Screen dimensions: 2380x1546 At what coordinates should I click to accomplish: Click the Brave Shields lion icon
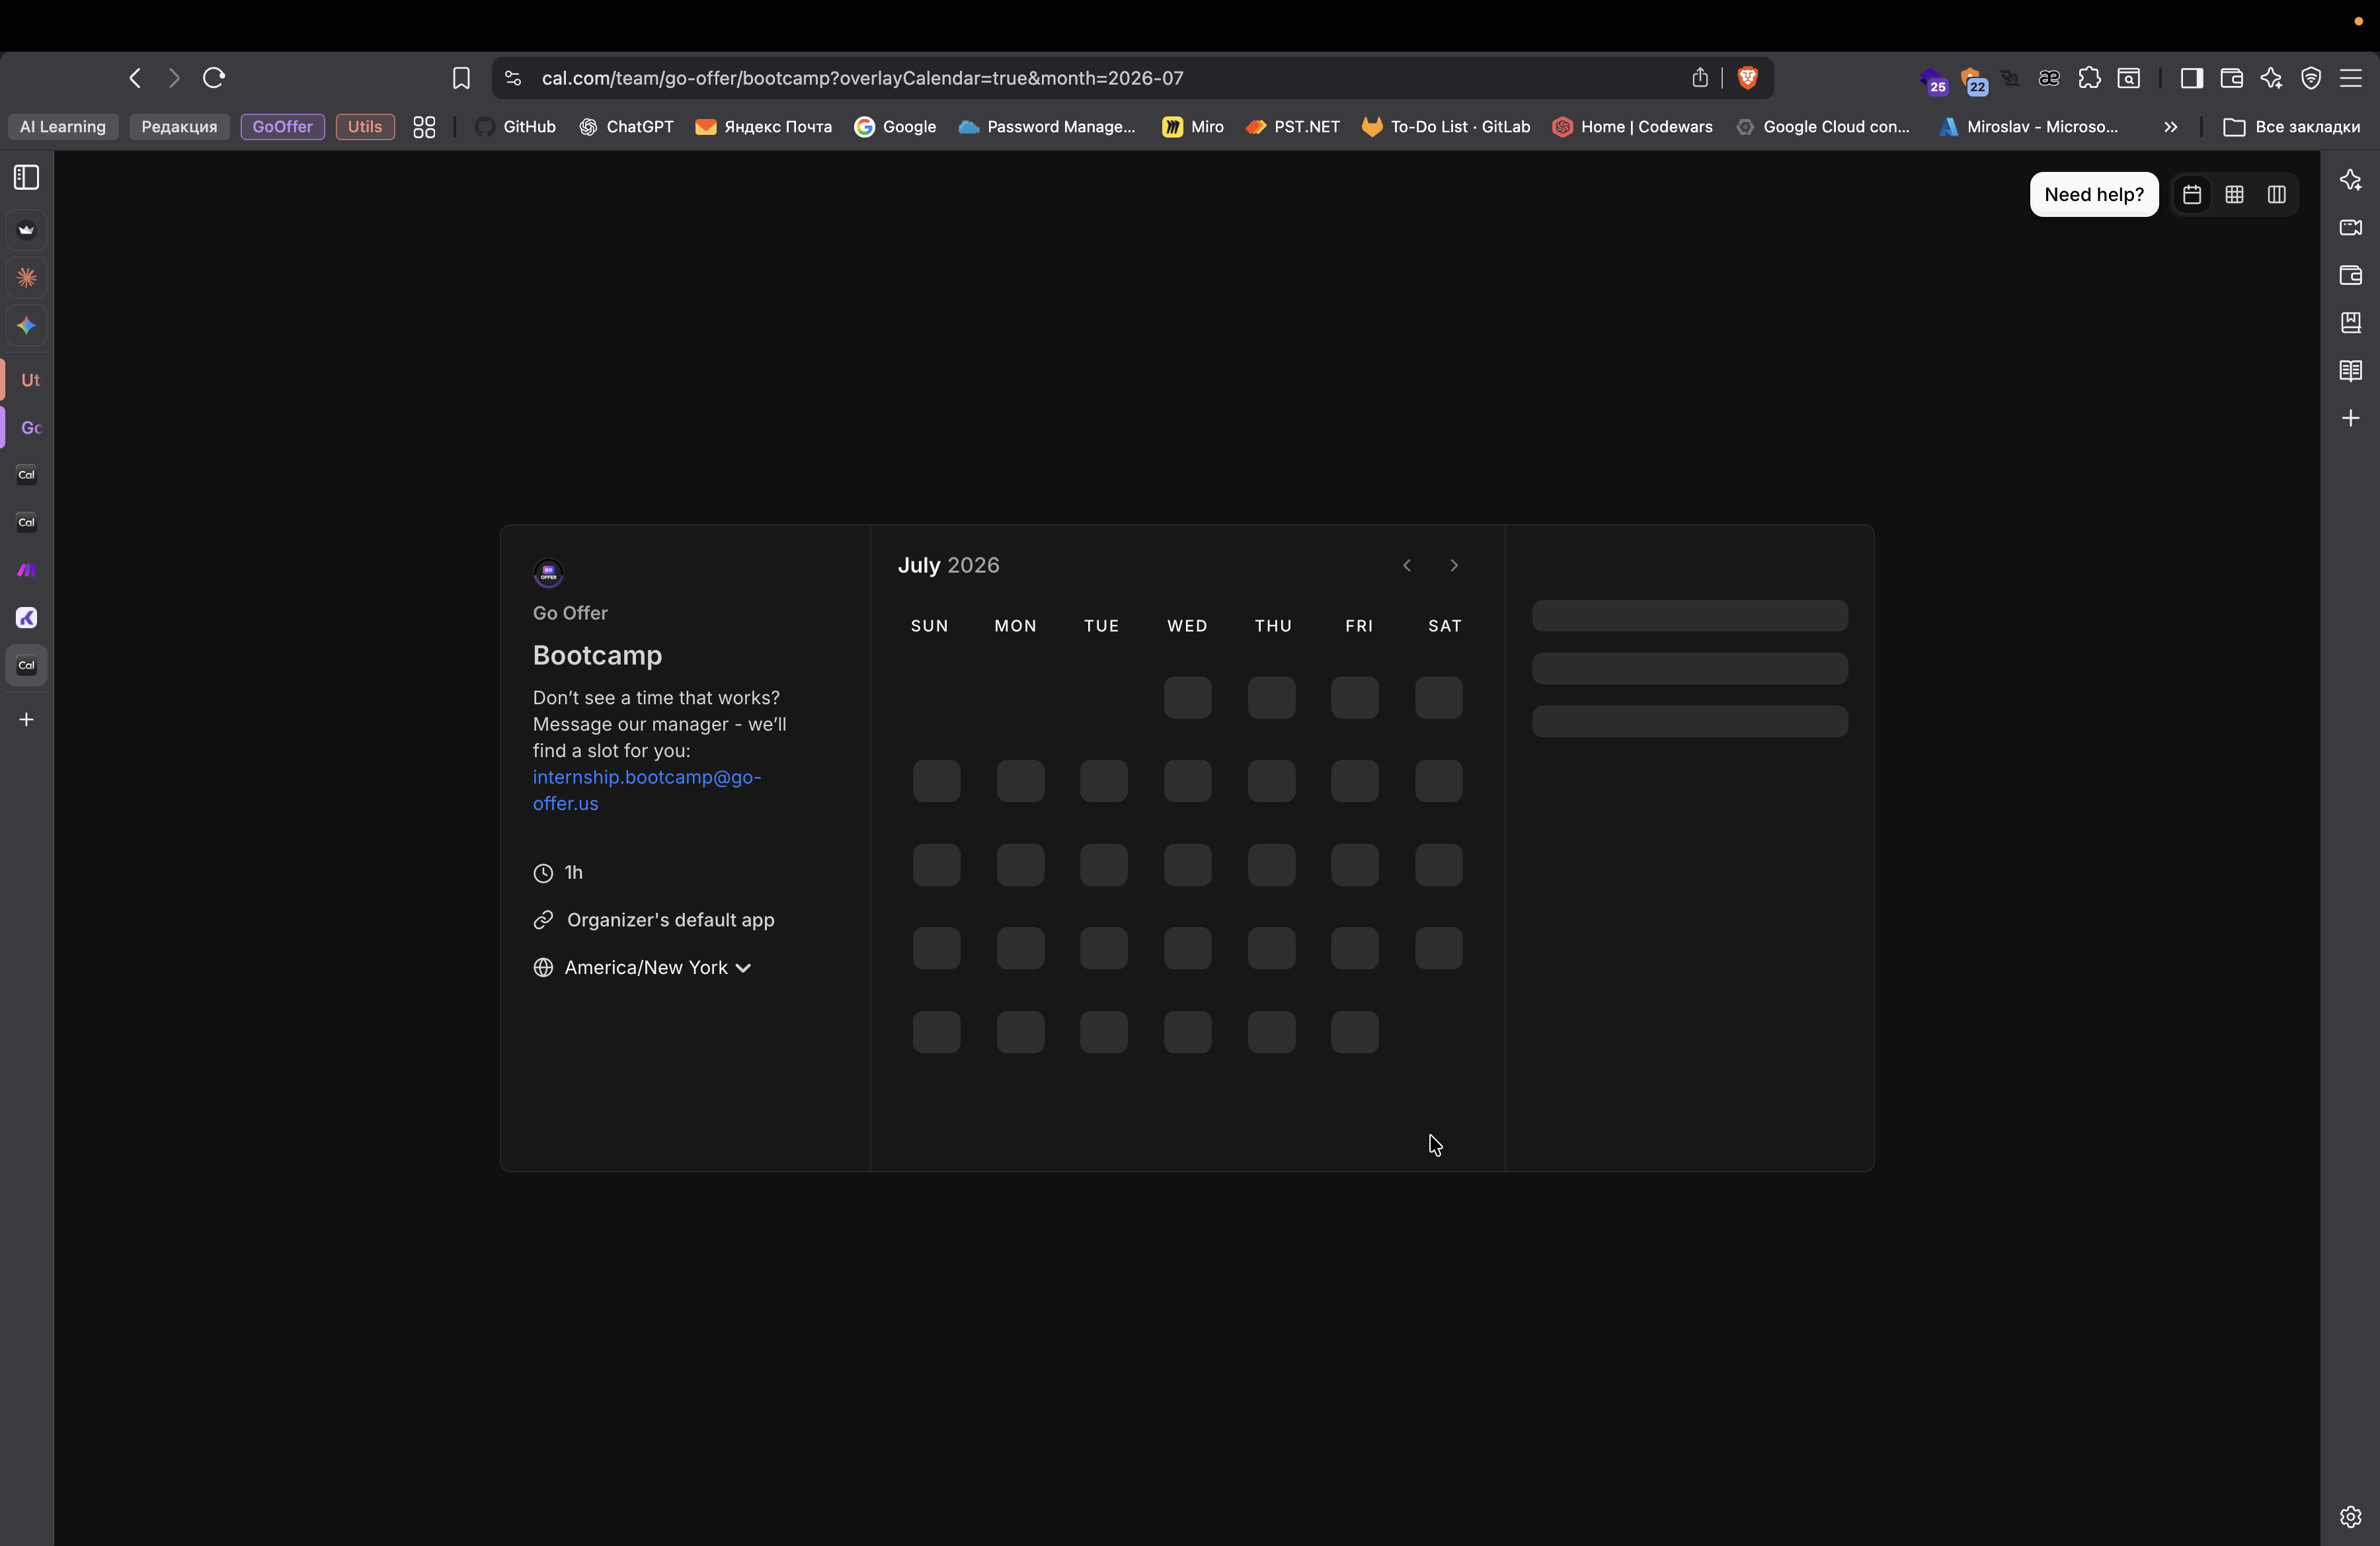pyautogui.click(x=1748, y=78)
